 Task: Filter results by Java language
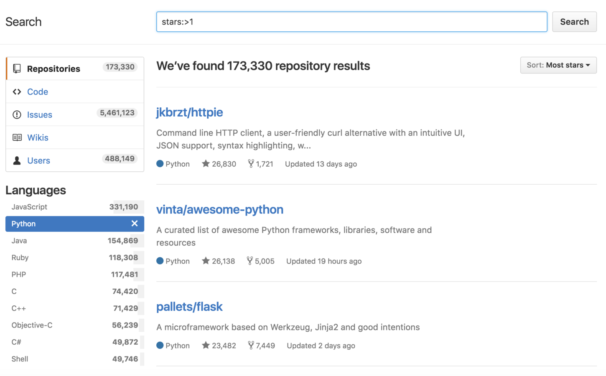pyautogui.click(x=75, y=241)
